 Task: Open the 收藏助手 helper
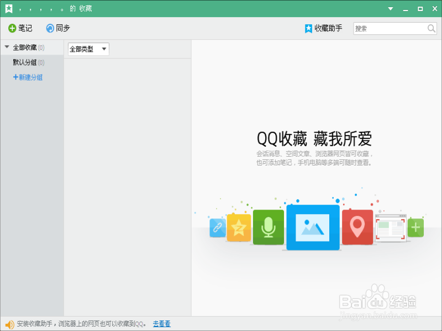(x=323, y=28)
